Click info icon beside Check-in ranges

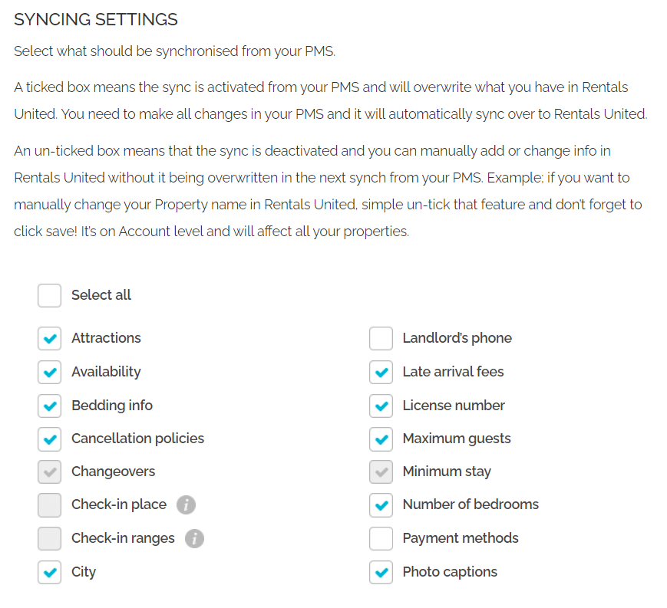[x=194, y=539]
